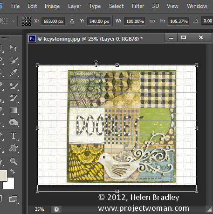Swap foreground and background colors
Viewport: 213px width, 214px height.
pyautogui.click(x=13, y=171)
